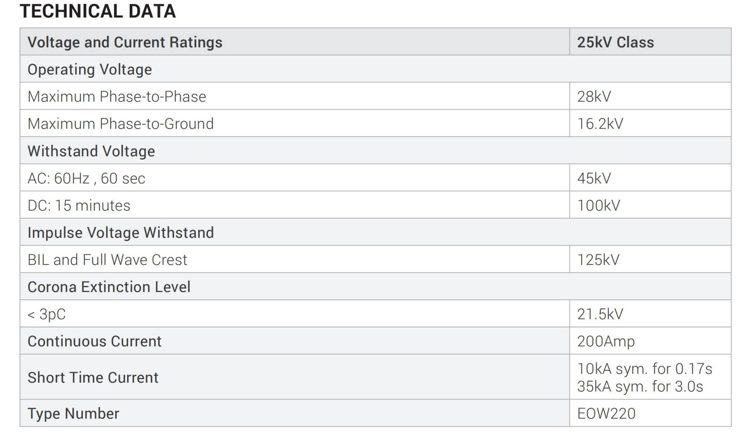Select the Operating Voltage section row
This screenshot has width=747, height=437.
tap(89, 69)
